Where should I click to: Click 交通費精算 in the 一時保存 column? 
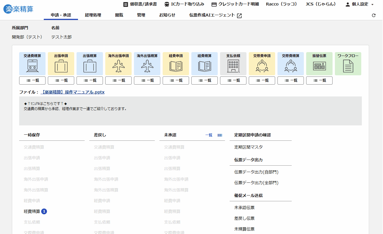34,147
